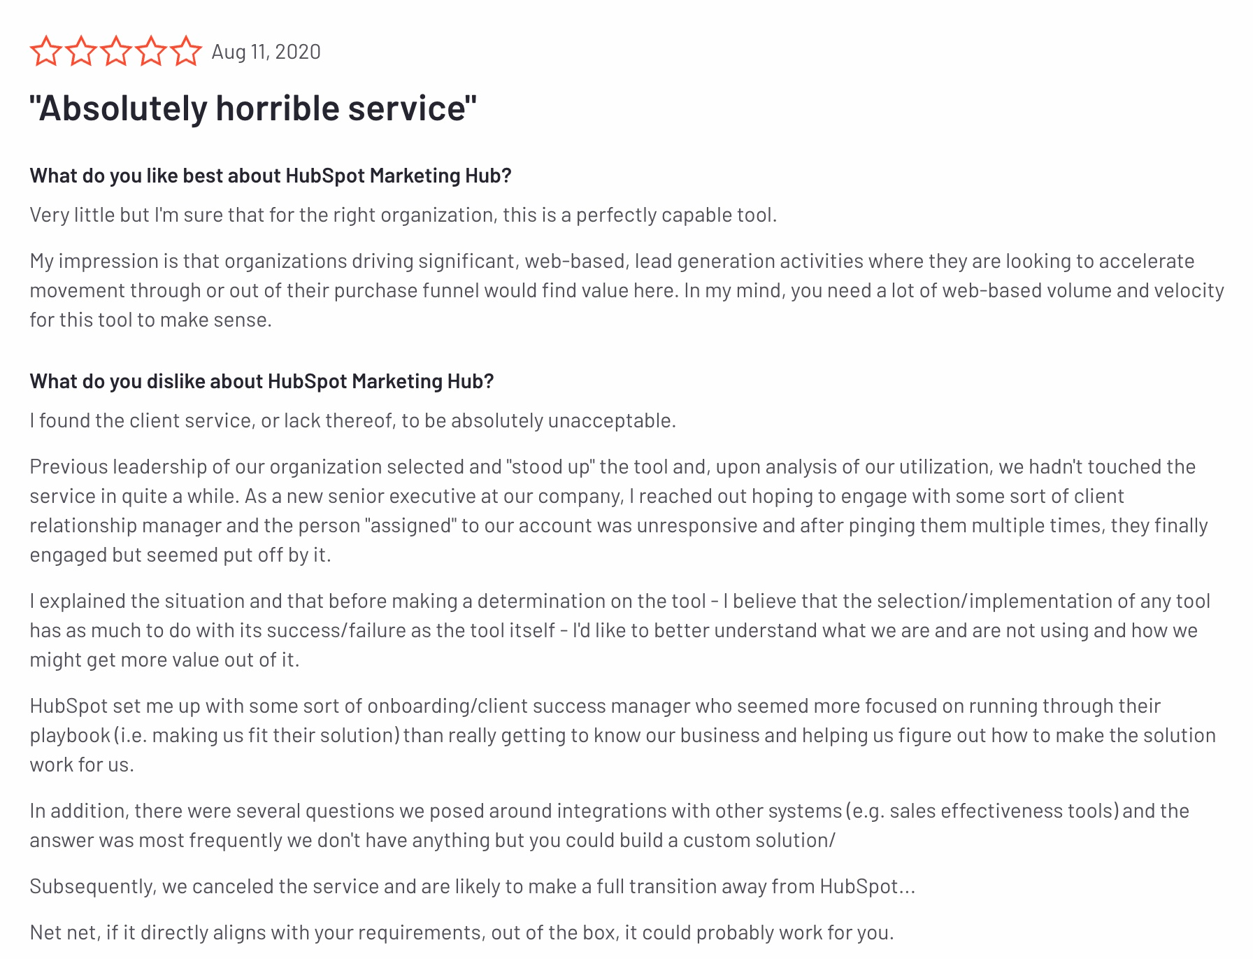
Task: Click the review date Aug 11, 2020
Action: pyautogui.click(x=266, y=52)
